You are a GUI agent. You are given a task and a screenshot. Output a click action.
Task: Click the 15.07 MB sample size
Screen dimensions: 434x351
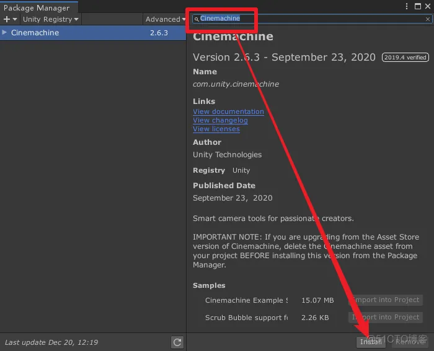(x=317, y=300)
